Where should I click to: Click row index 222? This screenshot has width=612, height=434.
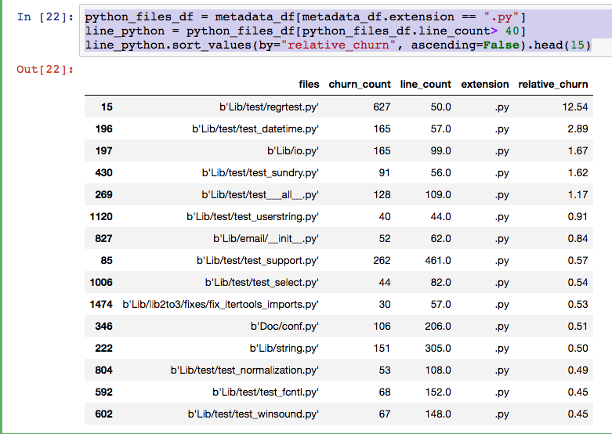pyautogui.click(x=103, y=348)
